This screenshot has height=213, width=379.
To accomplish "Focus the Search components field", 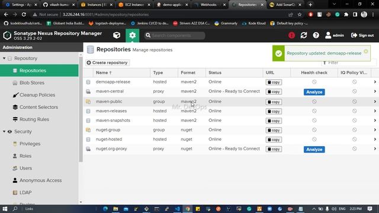I will point(175,35).
